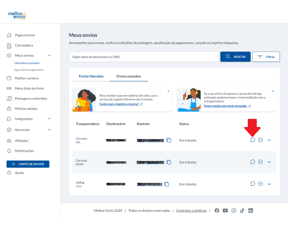
Task: Open Calculadora from the sidebar
Action: pos(24,45)
